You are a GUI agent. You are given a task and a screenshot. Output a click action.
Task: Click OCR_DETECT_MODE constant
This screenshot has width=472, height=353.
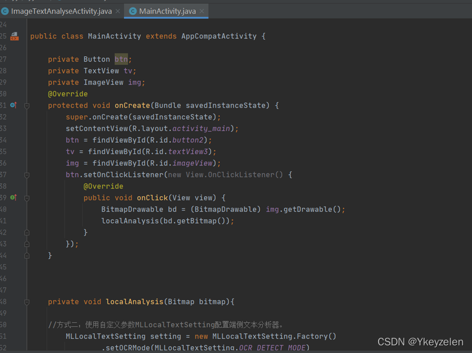272,348
